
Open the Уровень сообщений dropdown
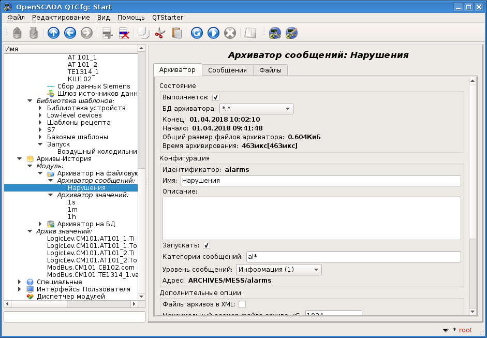[279, 270]
